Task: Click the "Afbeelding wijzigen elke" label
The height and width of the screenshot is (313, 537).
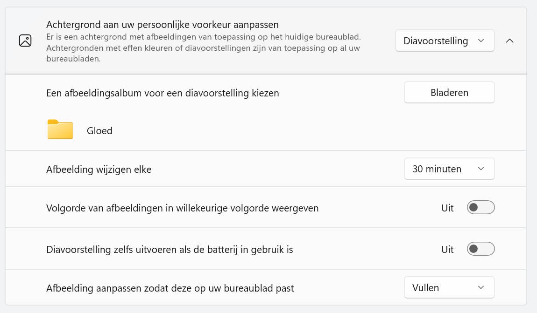Action: click(99, 169)
